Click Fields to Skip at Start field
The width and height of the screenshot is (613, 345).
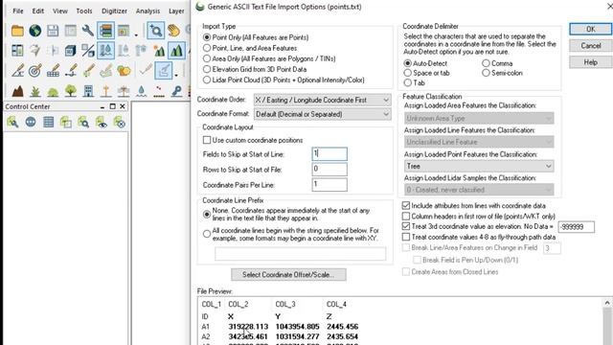329,154
